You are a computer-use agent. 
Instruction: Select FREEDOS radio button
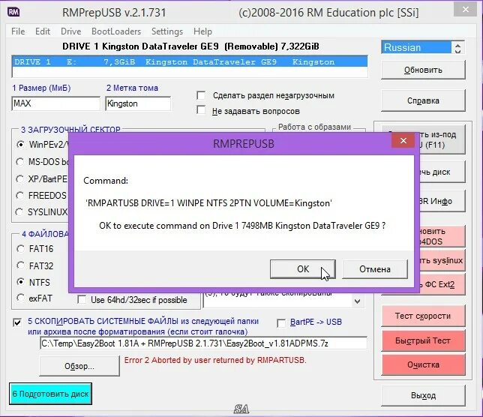coord(19,196)
